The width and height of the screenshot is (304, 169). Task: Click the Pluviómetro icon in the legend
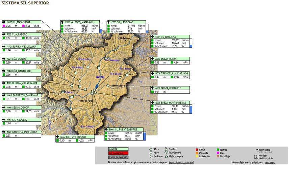click(166, 153)
